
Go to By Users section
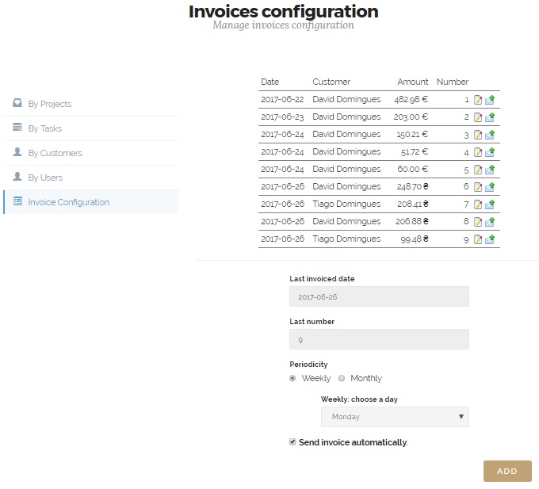90,178
